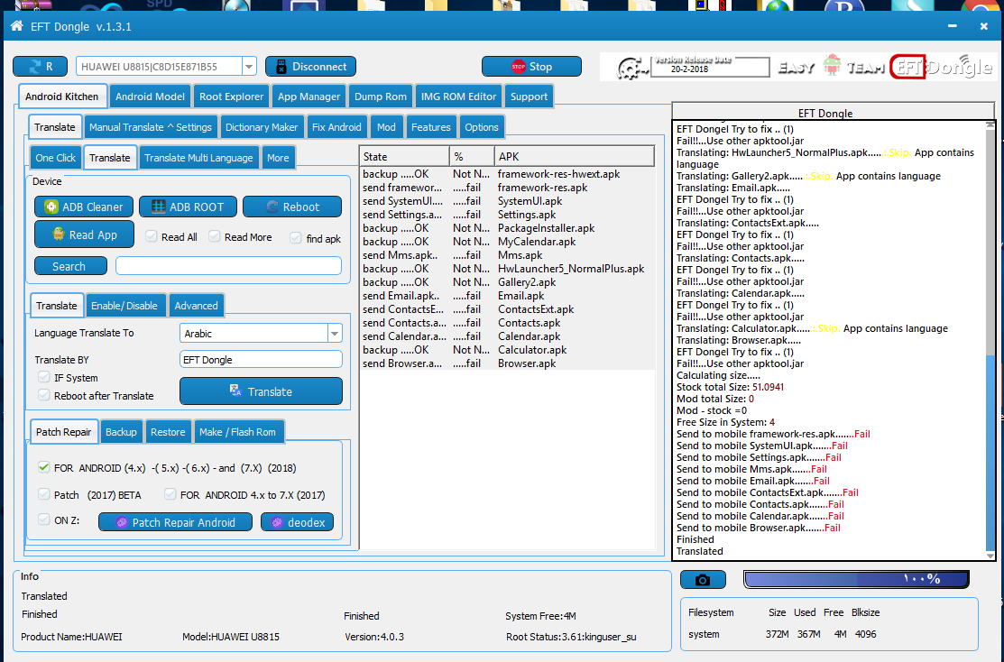1004x662 pixels.
Task: Click the large Translate action button
Action: pos(262,391)
